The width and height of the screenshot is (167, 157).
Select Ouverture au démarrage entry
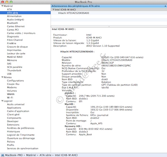[21, 138]
